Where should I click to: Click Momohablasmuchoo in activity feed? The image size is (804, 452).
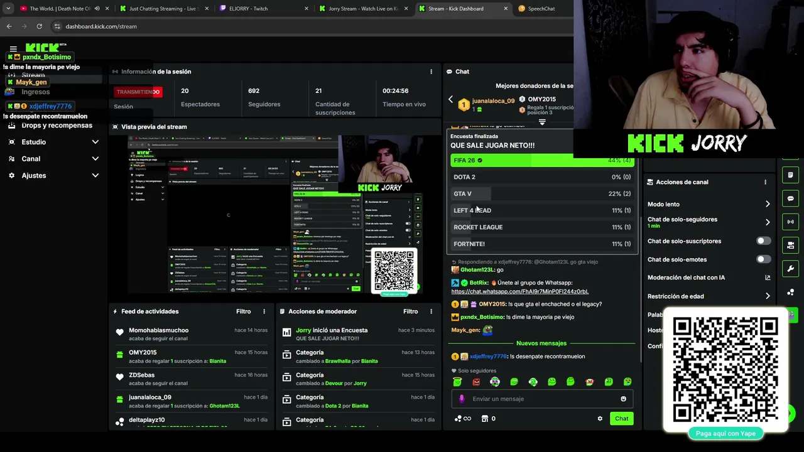[x=158, y=330]
